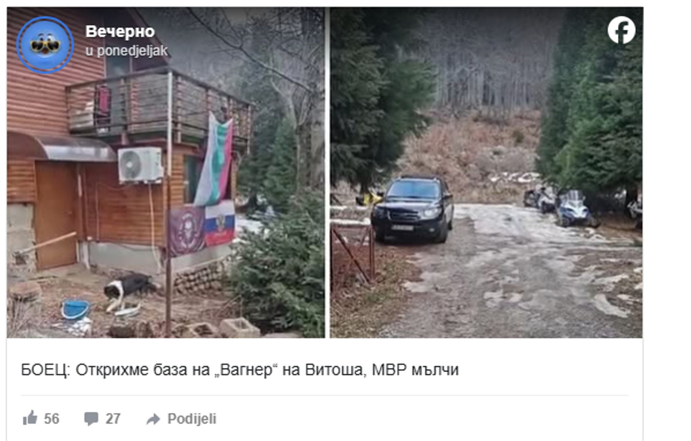Open the right photo of the forest road
Viewport: 691px width, 441px height.
click(486, 172)
